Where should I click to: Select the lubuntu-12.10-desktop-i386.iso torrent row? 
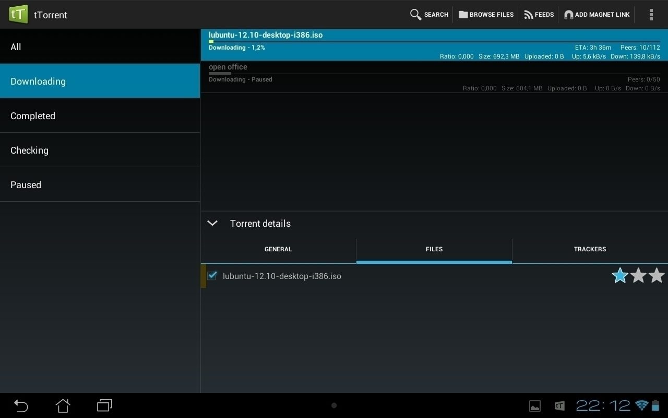tap(434, 45)
